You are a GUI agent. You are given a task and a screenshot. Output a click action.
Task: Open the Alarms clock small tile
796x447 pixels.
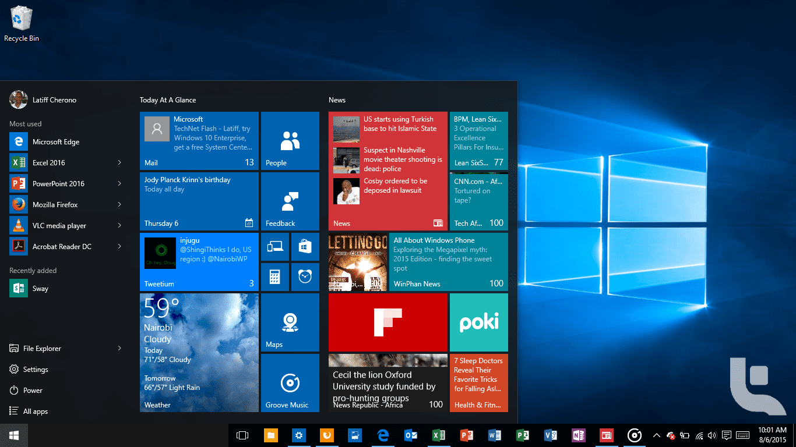305,277
